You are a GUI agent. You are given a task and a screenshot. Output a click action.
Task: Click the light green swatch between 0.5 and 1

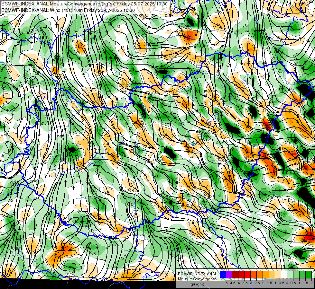tap(296, 275)
